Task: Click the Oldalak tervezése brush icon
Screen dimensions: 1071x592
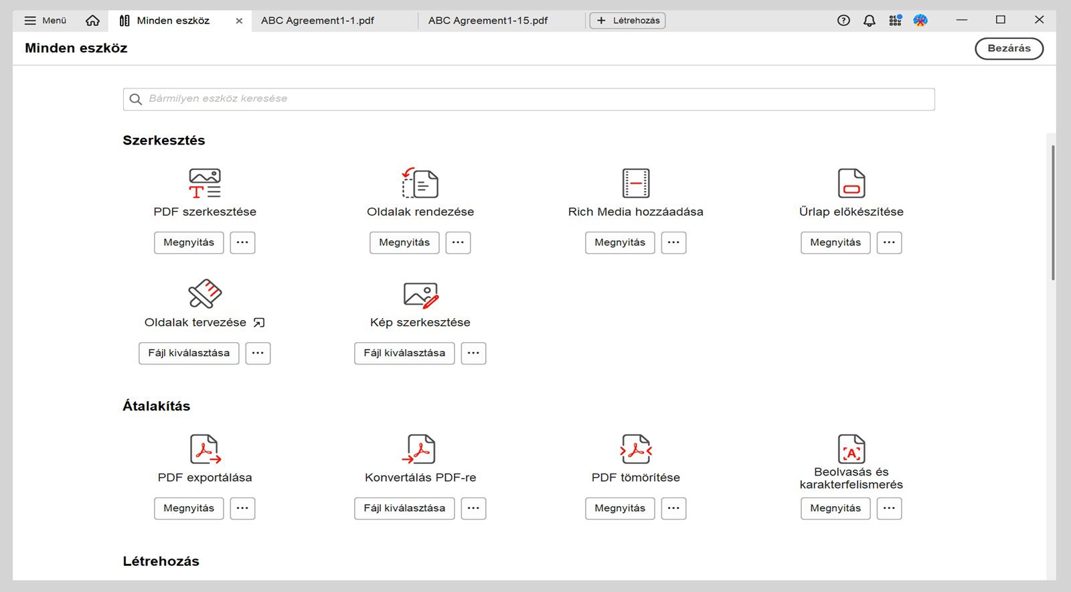Action: pos(205,293)
